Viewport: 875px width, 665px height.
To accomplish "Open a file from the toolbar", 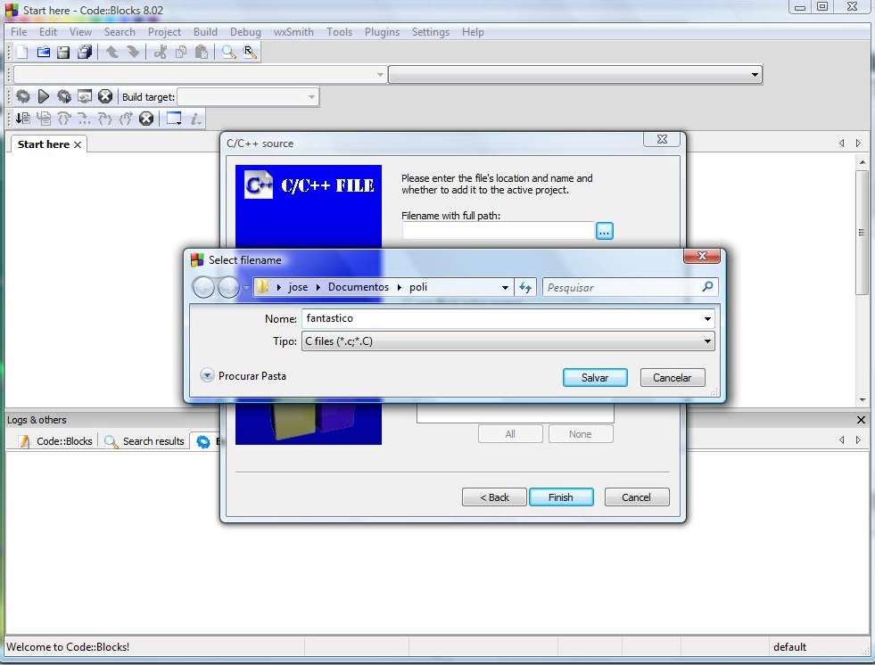I will click(x=43, y=53).
